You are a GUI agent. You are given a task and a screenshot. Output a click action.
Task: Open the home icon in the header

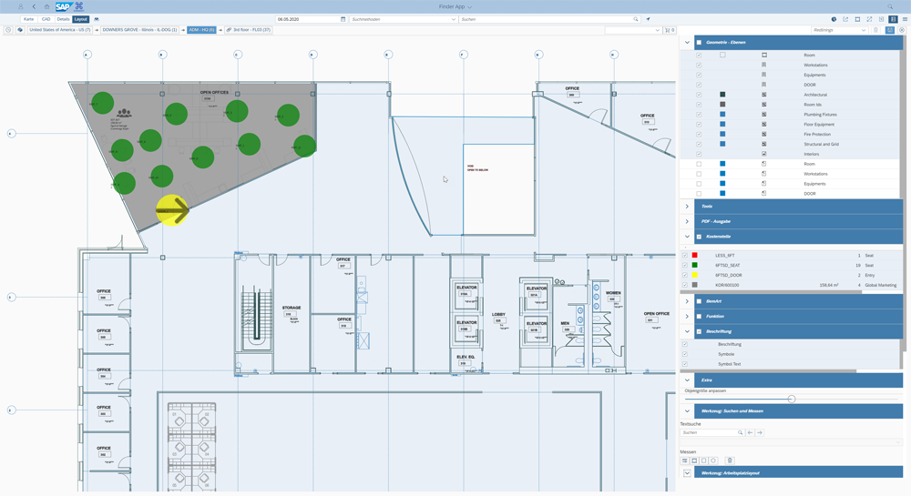47,7
